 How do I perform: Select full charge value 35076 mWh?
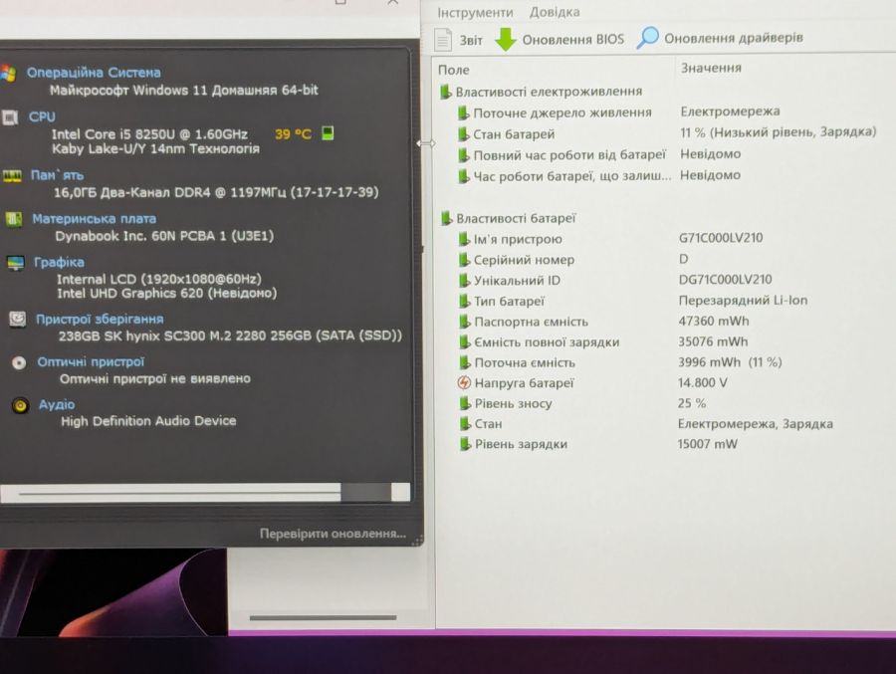(713, 341)
